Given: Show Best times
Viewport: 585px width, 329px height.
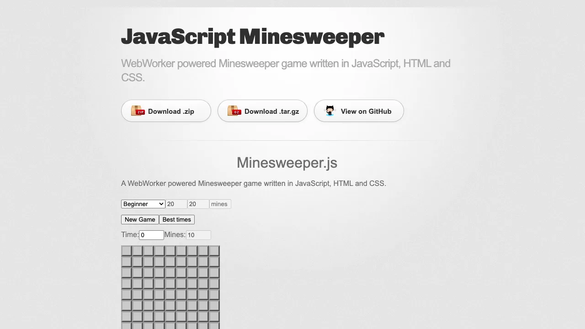Looking at the screenshot, I should (x=177, y=220).
